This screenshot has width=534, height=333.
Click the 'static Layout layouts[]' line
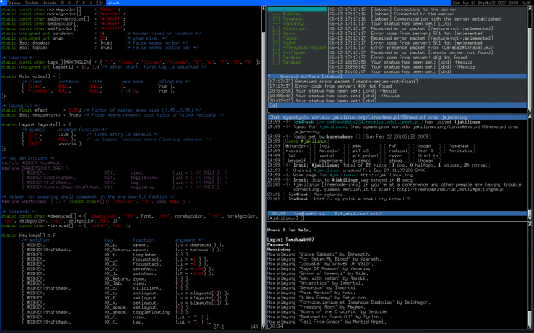[x=36, y=125]
